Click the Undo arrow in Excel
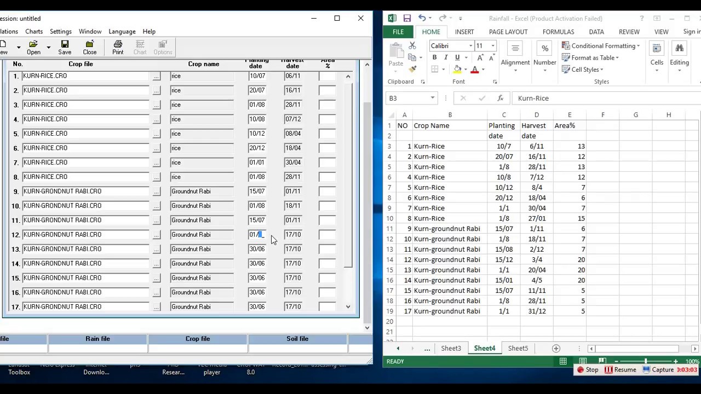The image size is (701, 394). pos(422,18)
